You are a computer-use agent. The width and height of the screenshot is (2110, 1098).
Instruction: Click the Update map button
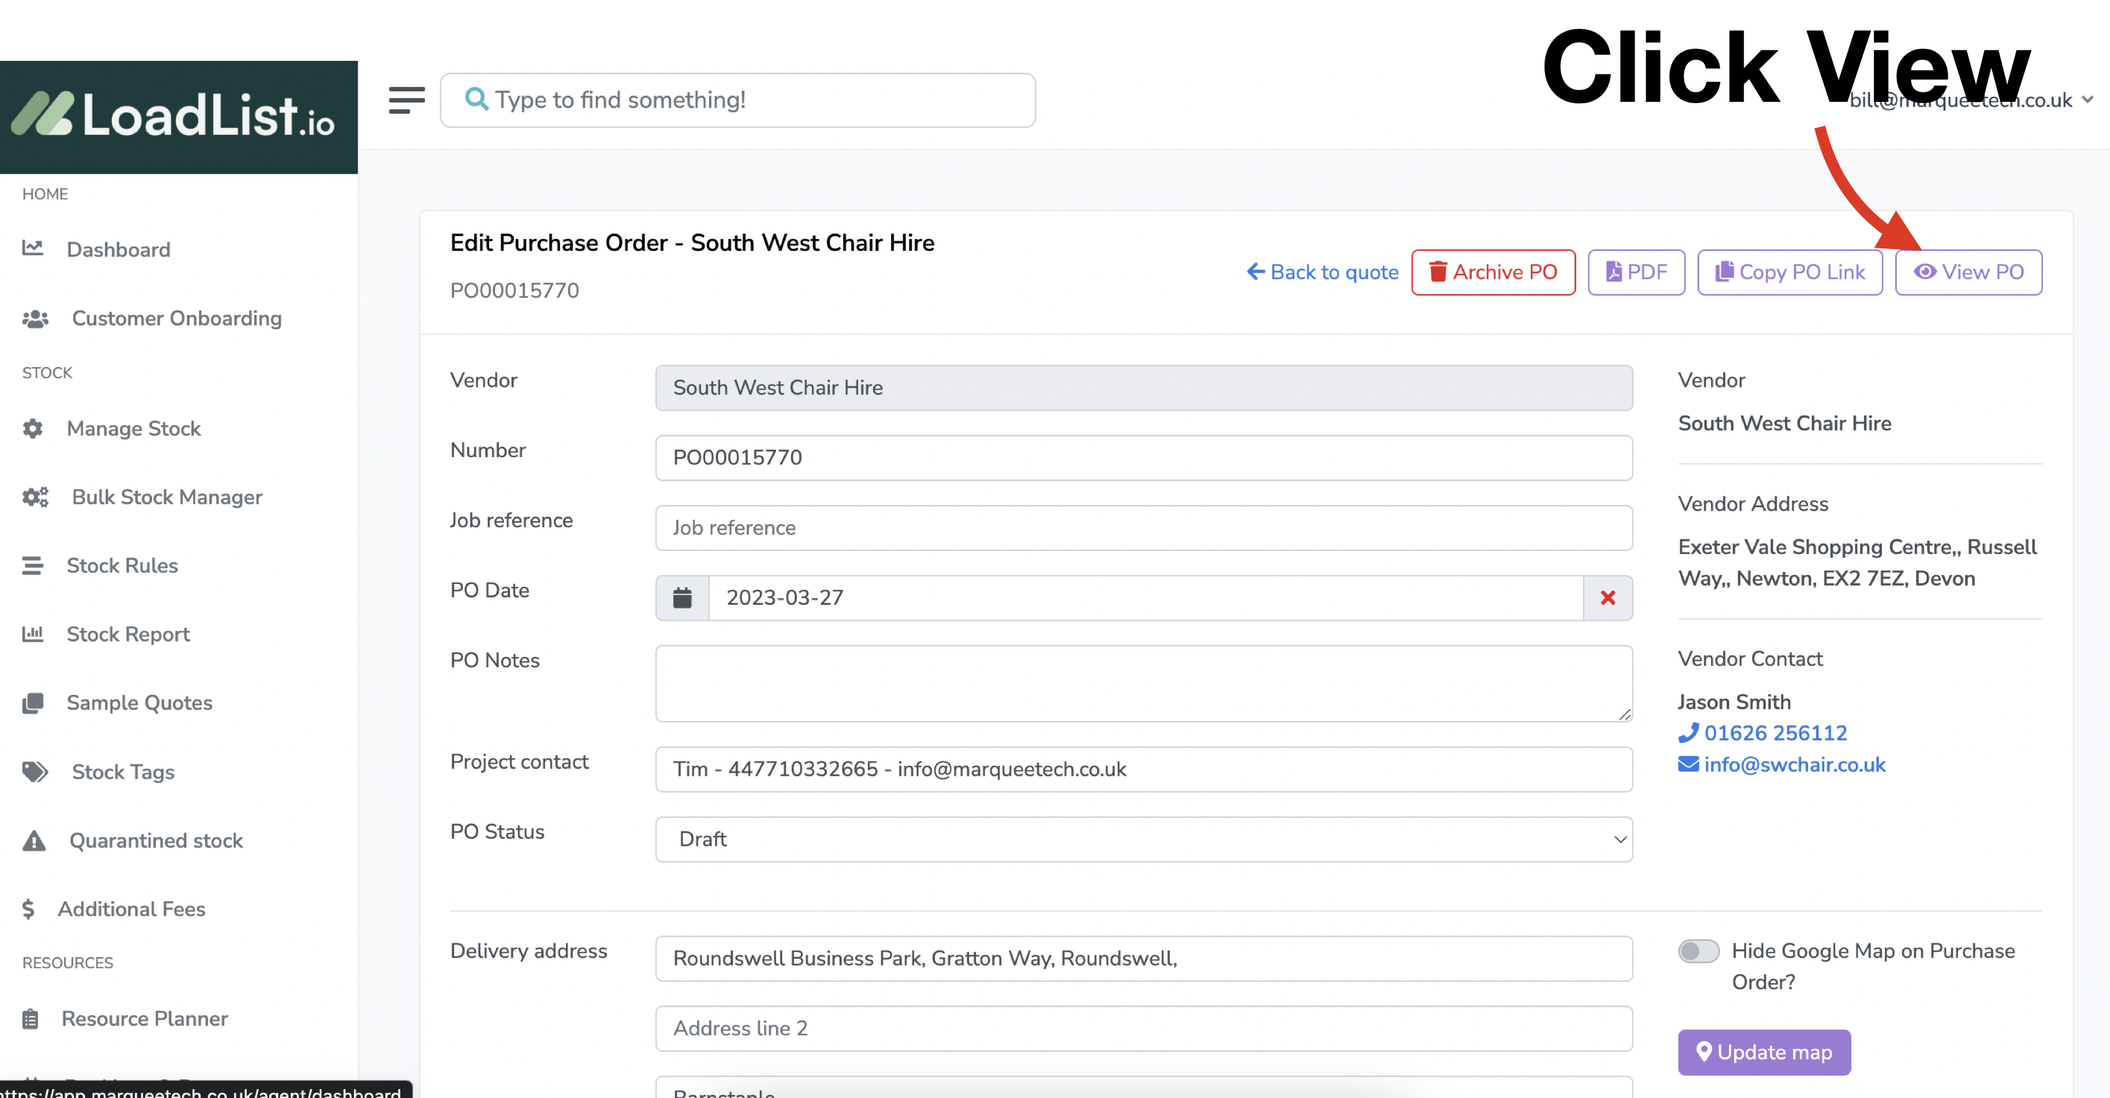click(1763, 1052)
